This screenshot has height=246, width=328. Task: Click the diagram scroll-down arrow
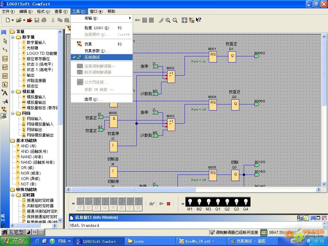324,184
